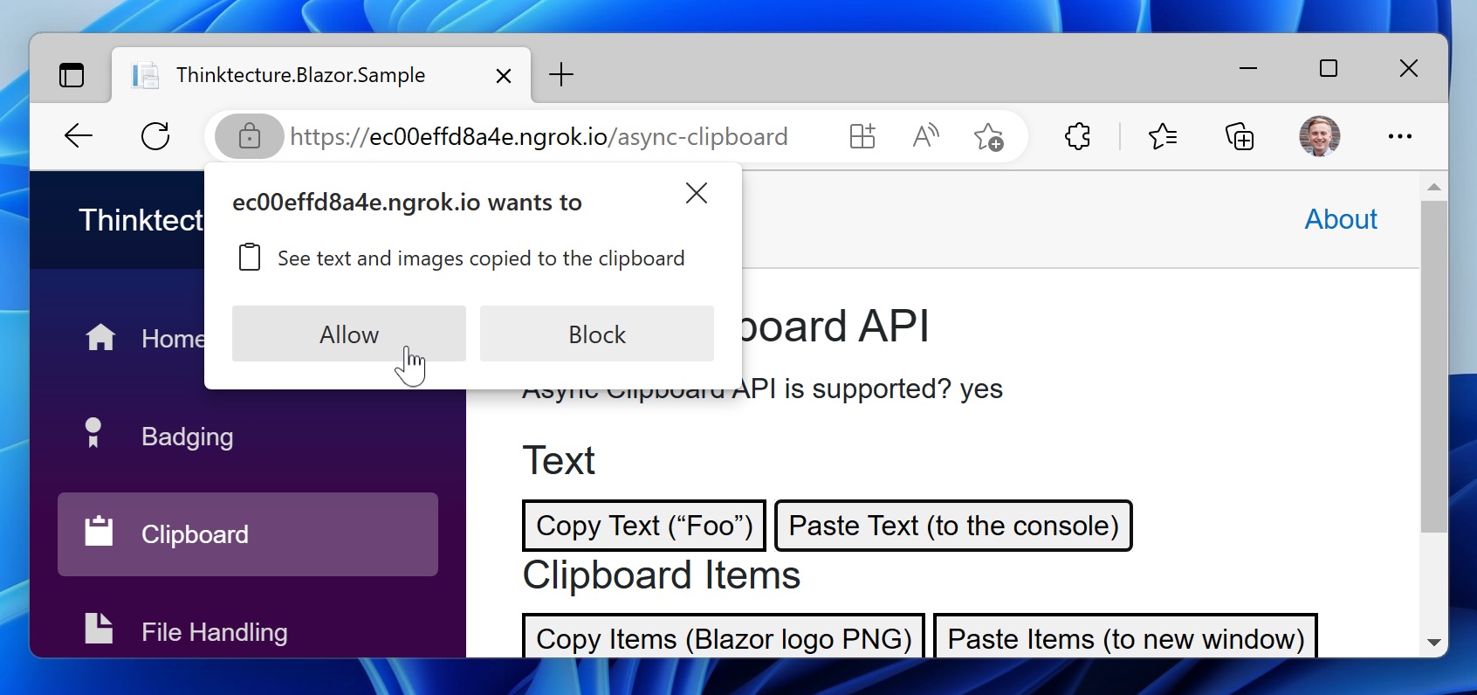Image resolution: width=1477 pixels, height=695 pixels.
Task: Click "API is supported? yes" text
Action: (x=867, y=389)
